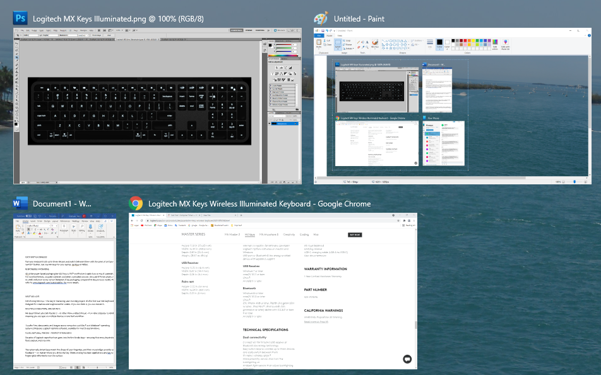Open Edit with Paint 3D
Image resolution: width=601 pixels, height=375 pixels.
click(x=506, y=44)
